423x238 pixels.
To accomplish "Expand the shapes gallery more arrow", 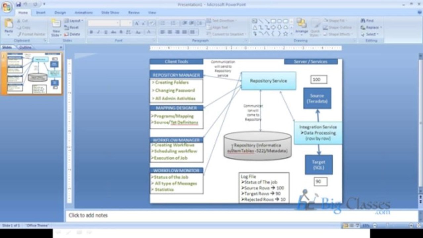I will 291,33.
